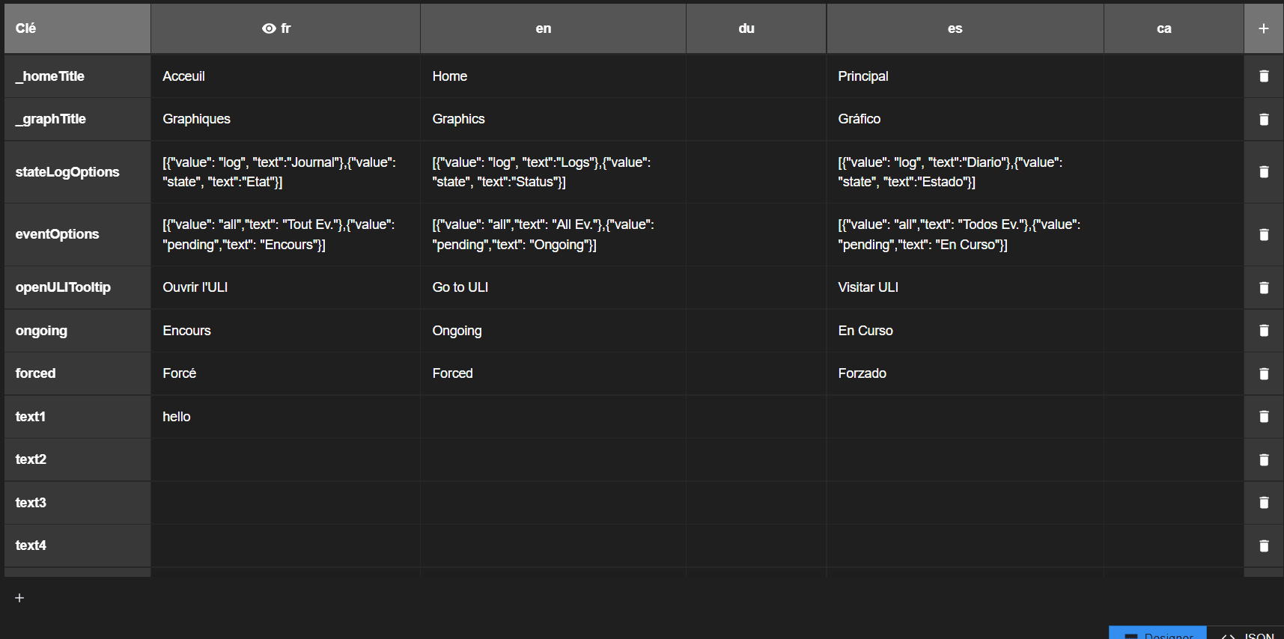Remove the stateLogOptions row
This screenshot has width=1284, height=639.
tap(1264, 172)
